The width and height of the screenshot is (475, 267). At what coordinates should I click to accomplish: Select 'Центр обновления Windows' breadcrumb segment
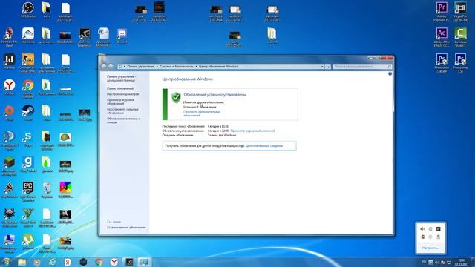218,66
